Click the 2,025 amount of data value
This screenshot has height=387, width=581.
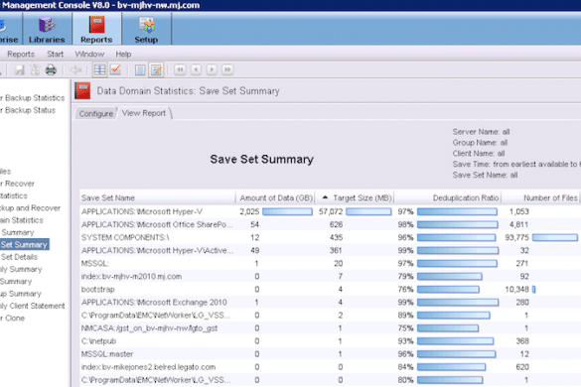point(249,211)
